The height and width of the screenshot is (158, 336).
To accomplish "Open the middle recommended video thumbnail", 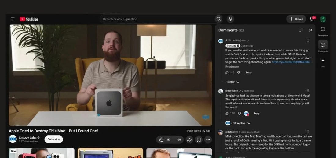I will point(110,153).
